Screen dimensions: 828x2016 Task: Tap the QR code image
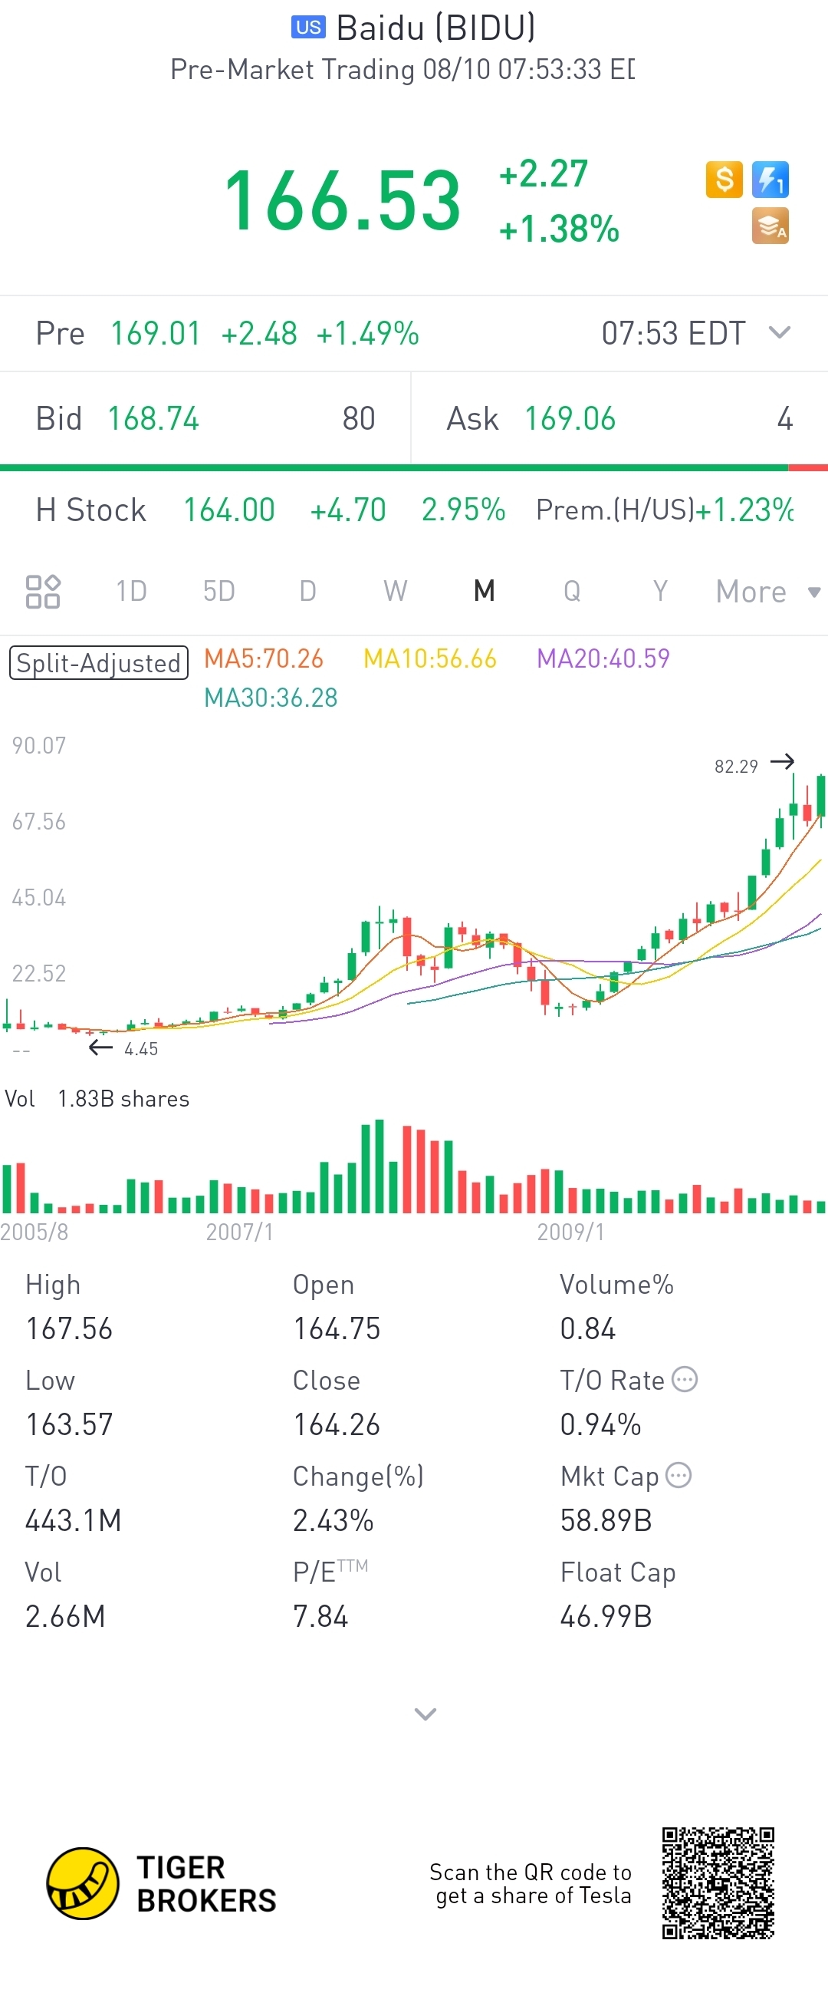coord(718,1883)
